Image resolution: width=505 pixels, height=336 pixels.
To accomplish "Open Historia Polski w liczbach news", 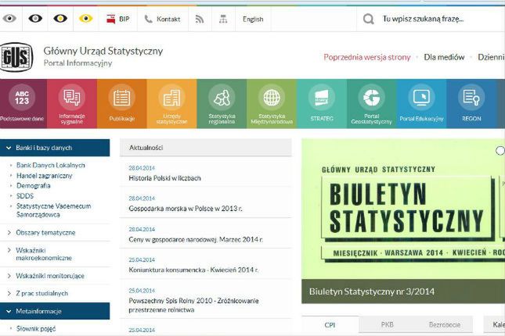I will (164, 178).
